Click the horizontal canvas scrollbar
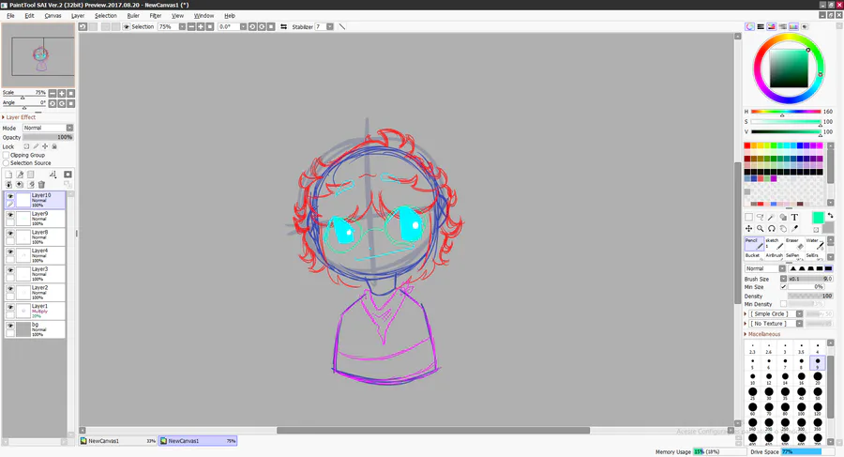 tap(433, 430)
